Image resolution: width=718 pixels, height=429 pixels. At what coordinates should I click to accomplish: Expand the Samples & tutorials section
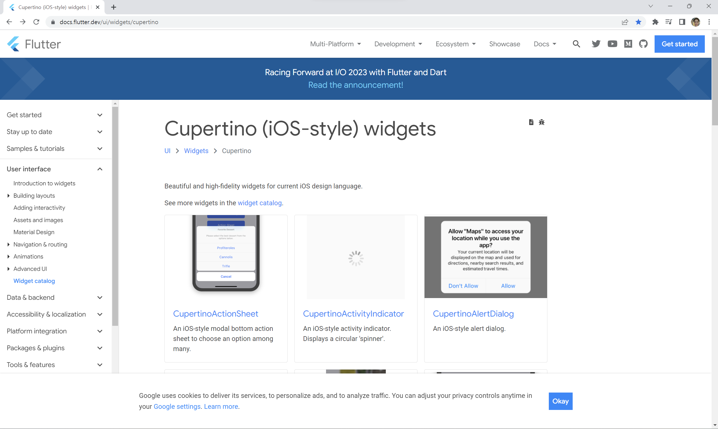pyautogui.click(x=55, y=149)
